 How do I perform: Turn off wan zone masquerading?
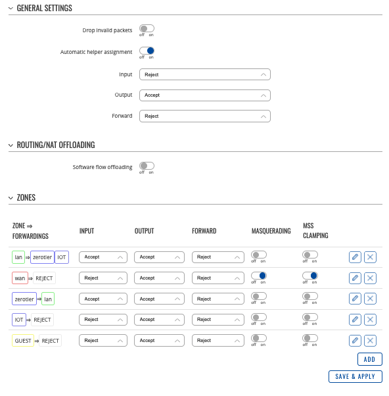259,276
